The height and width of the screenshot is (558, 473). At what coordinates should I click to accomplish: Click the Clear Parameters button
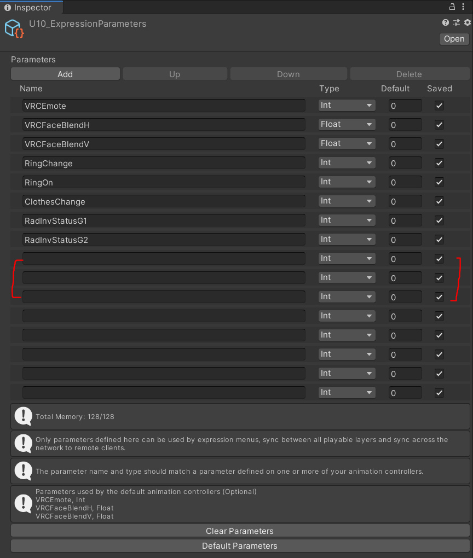pyautogui.click(x=240, y=531)
